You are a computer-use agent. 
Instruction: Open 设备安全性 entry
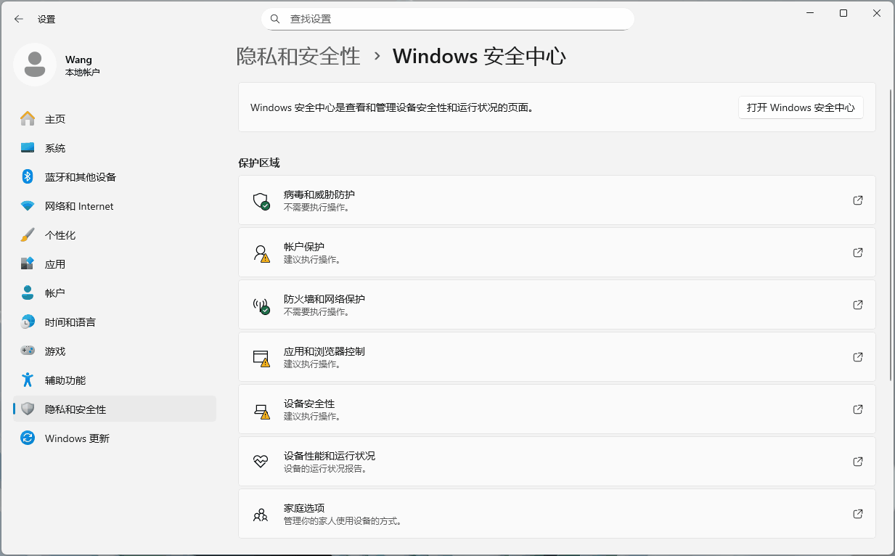pos(557,409)
